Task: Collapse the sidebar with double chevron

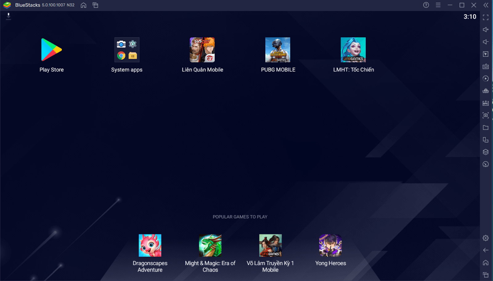Action: pos(486,5)
